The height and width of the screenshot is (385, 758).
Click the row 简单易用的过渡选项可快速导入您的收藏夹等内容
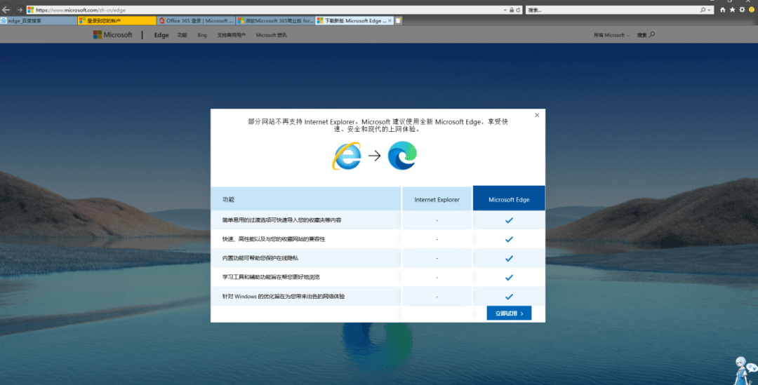click(x=378, y=220)
